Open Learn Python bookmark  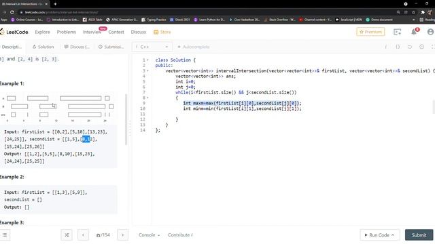tap(209, 20)
